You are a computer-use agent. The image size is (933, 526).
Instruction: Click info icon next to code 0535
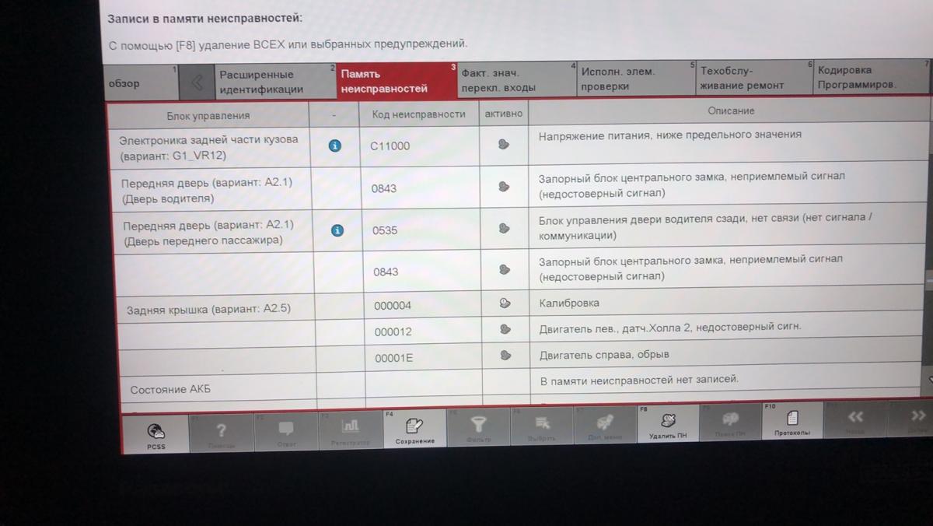coord(336,230)
